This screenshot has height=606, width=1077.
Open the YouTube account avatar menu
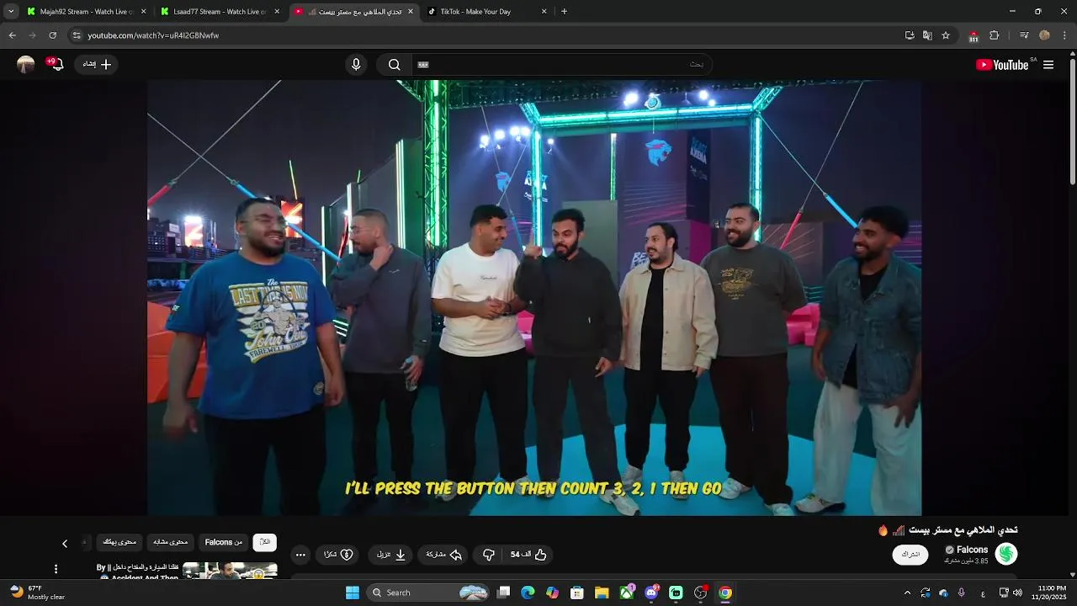point(26,64)
